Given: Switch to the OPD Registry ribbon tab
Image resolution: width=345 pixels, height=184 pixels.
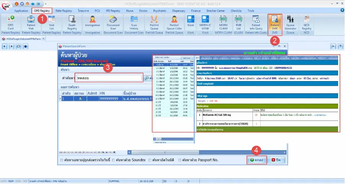Looking at the screenshot, I should point(42,11).
